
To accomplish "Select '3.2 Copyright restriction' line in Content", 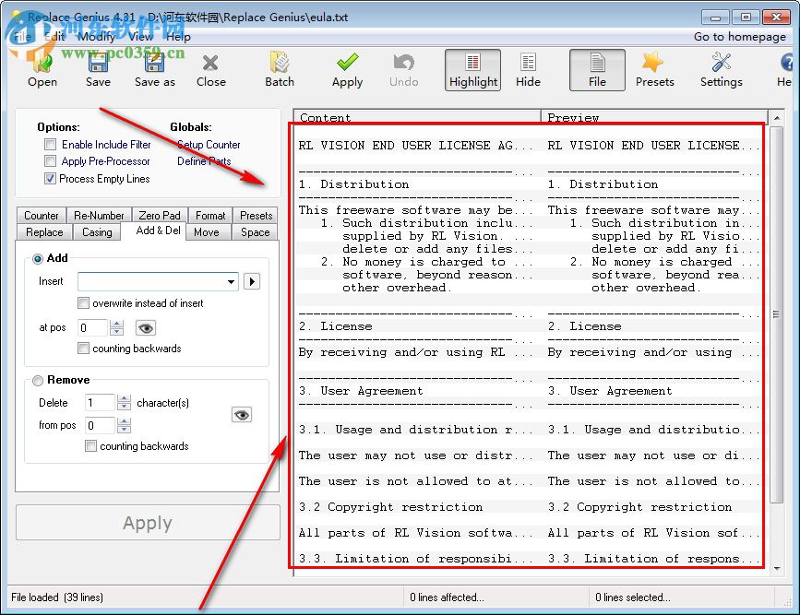I will pyautogui.click(x=390, y=507).
